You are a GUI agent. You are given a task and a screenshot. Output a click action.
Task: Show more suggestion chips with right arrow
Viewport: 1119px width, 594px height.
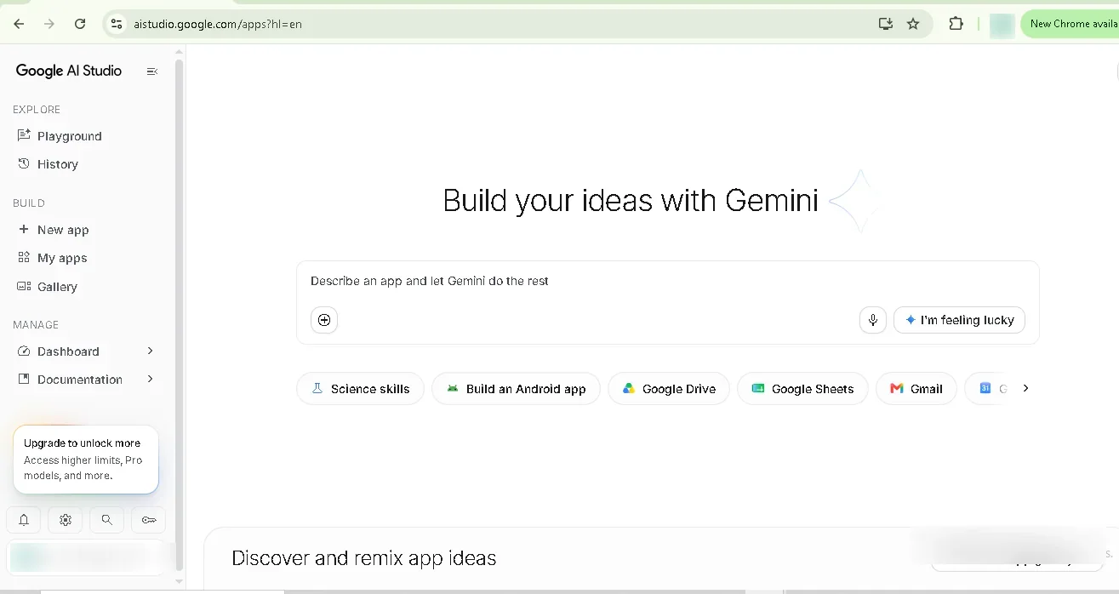click(1025, 388)
